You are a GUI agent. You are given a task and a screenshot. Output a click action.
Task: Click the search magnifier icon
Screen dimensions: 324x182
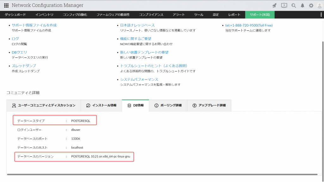[294, 6]
